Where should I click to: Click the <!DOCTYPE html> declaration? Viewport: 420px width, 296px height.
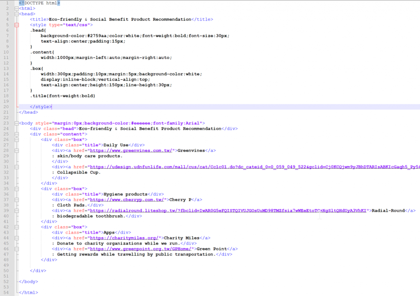pyautogui.click(x=39, y=3)
